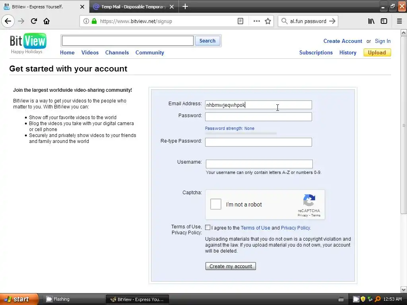The image size is (407, 305).
Task: Check the I'm not a robot box
Action: pyautogui.click(x=216, y=204)
